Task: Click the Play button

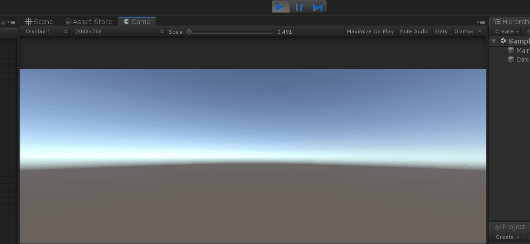Action: click(x=281, y=7)
